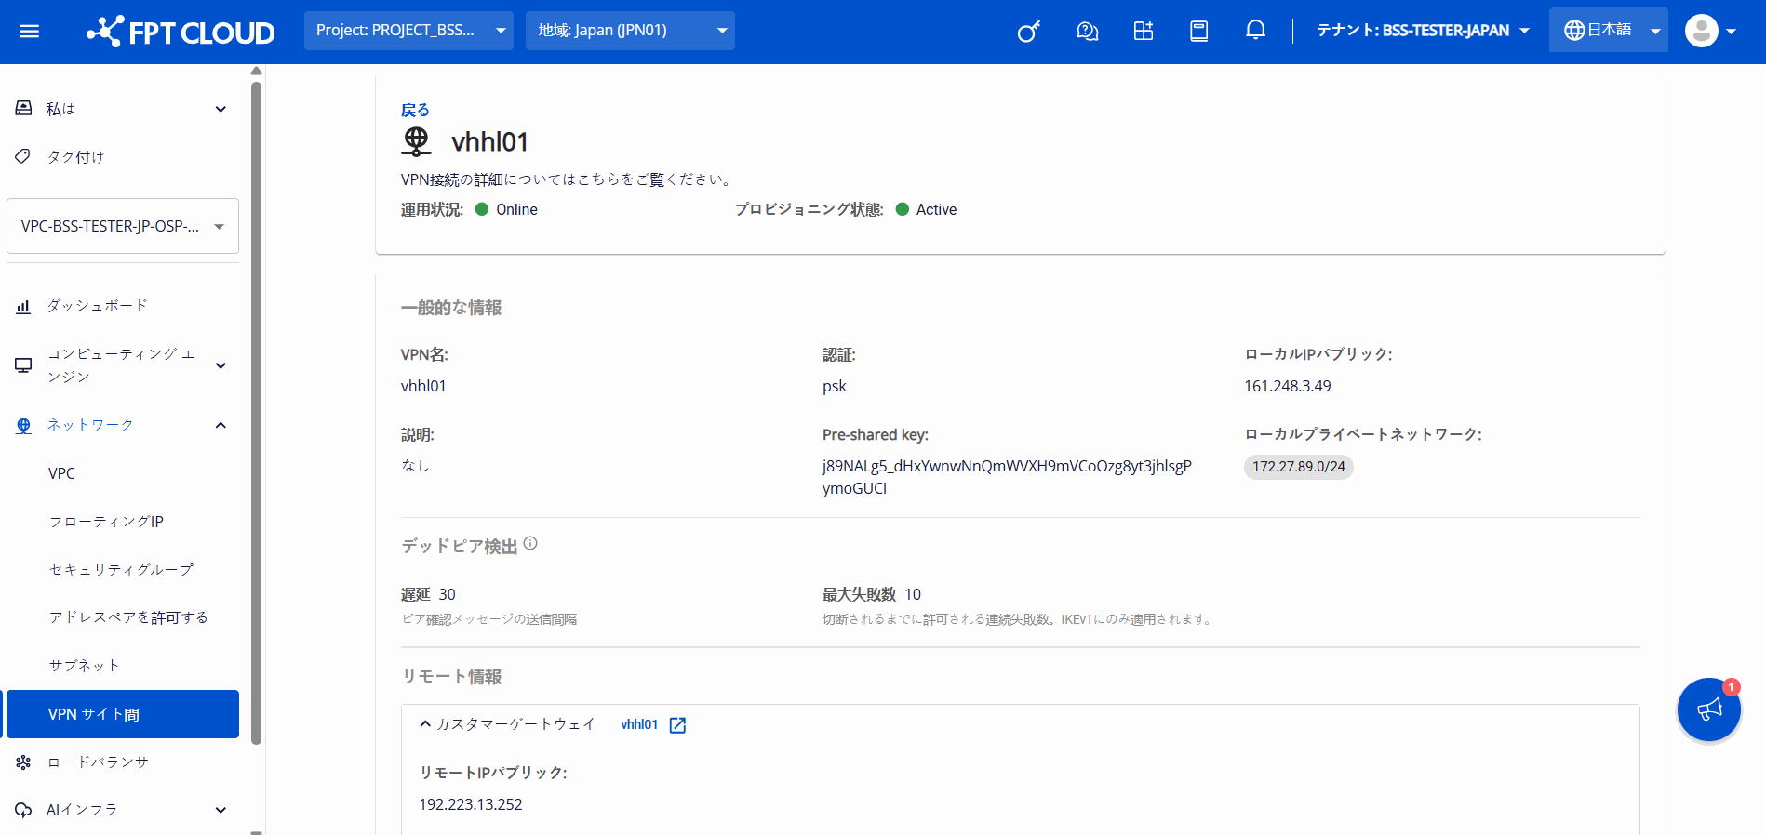Open the 地域 Japan (JPN01) region dropdown
Image resolution: width=1766 pixels, height=835 pixels.
[630, 31]
